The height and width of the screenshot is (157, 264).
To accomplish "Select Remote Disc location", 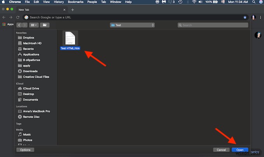I will click(31, 117).
